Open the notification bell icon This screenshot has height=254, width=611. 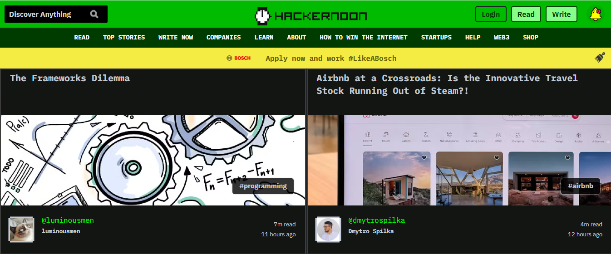pyautogui.click(x=596, y=14)
